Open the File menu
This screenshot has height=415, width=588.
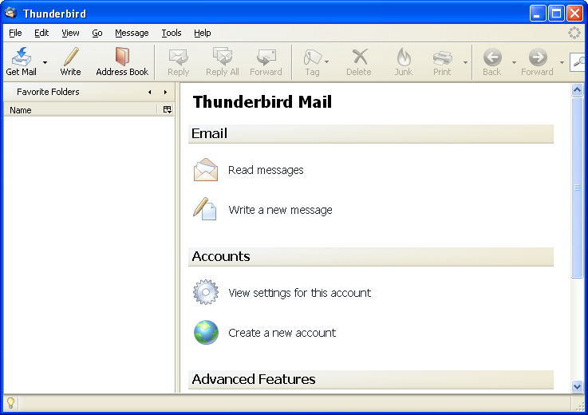(x=15, y=33)
